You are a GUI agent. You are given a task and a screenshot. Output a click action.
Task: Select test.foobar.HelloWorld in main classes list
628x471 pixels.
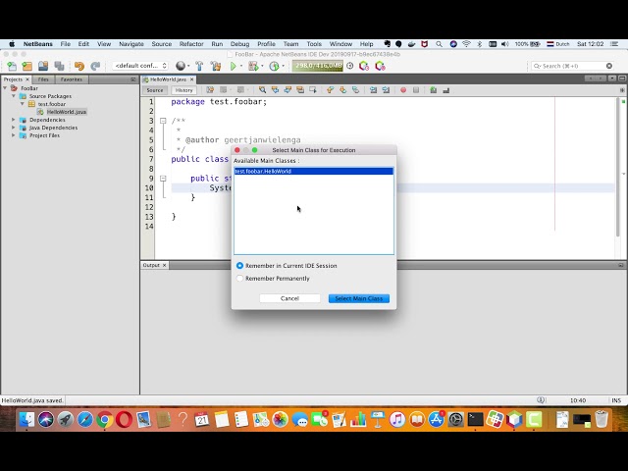314,172
